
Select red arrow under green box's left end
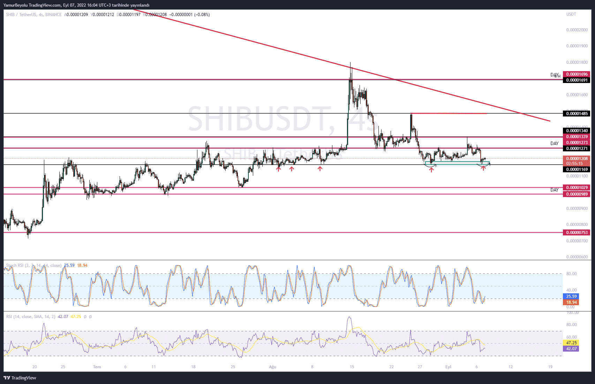click(x=431, y=170)
